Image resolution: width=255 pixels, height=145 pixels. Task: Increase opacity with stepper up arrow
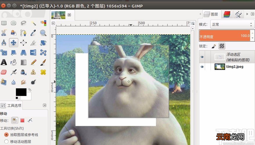click(x=252, y=33)
